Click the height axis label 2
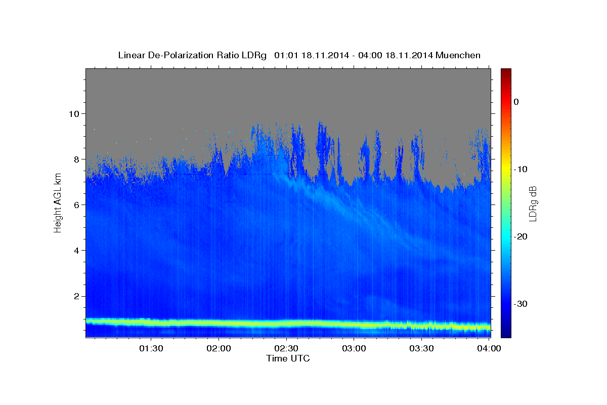This screenshot has width=607, height=405. (x=78, y=296)
